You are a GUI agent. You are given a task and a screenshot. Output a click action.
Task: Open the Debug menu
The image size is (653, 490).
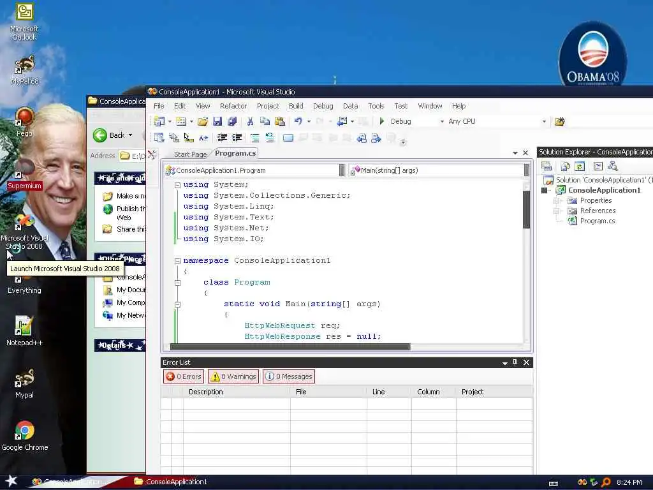click(x=323, y=106)
